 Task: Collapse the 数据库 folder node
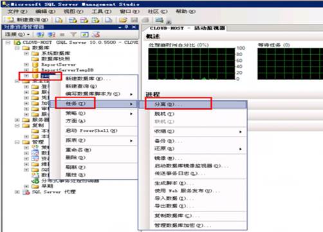tap(17, 48)
